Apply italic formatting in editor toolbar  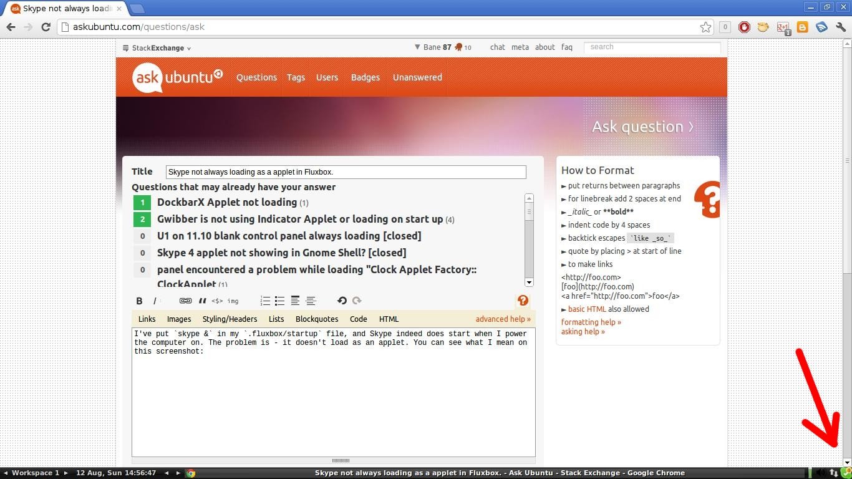coord(155,301)
